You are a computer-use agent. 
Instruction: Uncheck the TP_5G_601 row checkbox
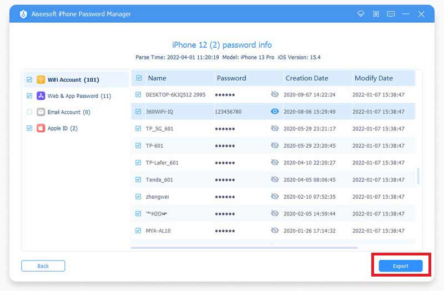click(x=138, y=128)
